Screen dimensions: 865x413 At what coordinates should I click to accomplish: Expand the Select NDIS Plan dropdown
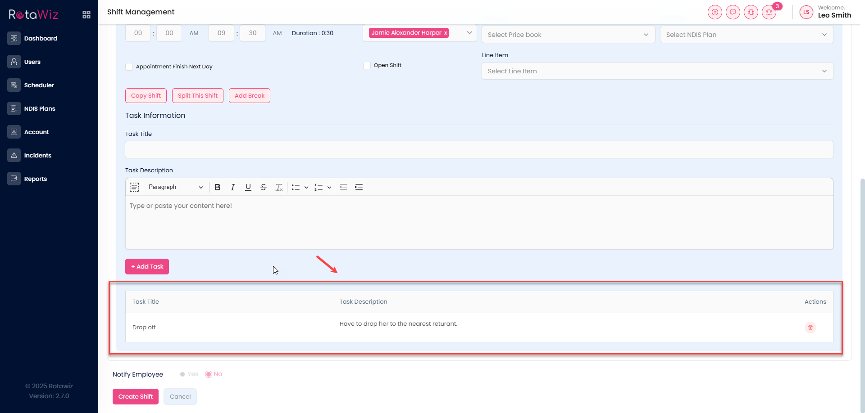point(746,35)
